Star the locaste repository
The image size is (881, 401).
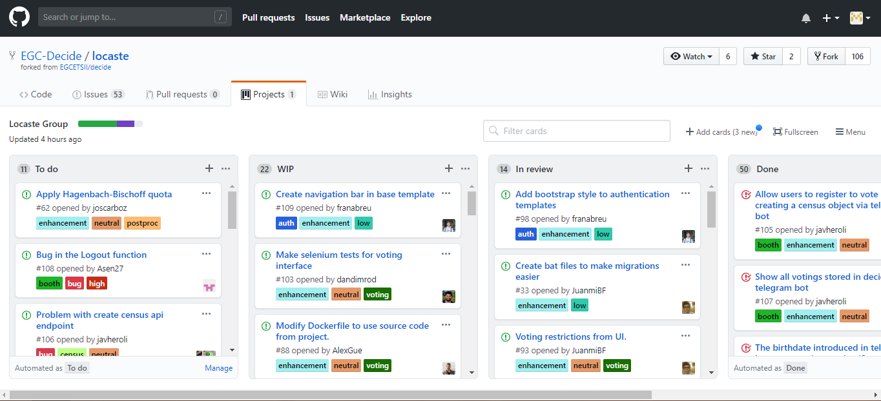tap(763, 56)
